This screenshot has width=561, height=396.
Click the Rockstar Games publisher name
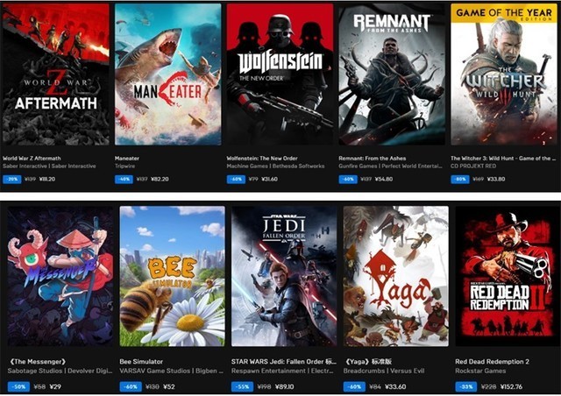click(x=480, y=371)
